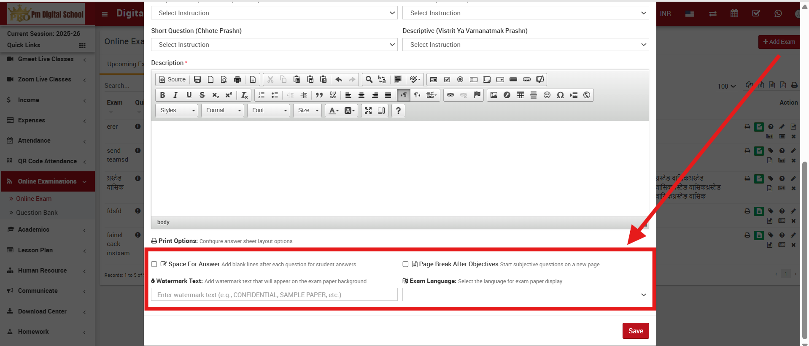Expand Short Question Select Instruction dropdown

click(274, 45)
